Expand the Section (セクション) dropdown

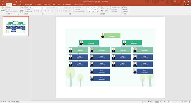29,12
